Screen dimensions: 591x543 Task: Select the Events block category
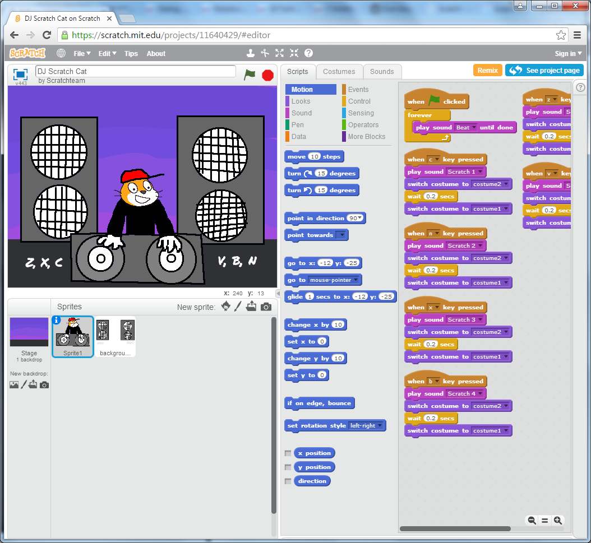pyautogui.click(x=358, y=90)
